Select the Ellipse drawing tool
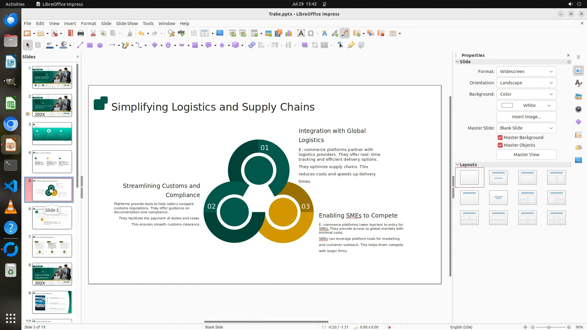 (100, 45)
